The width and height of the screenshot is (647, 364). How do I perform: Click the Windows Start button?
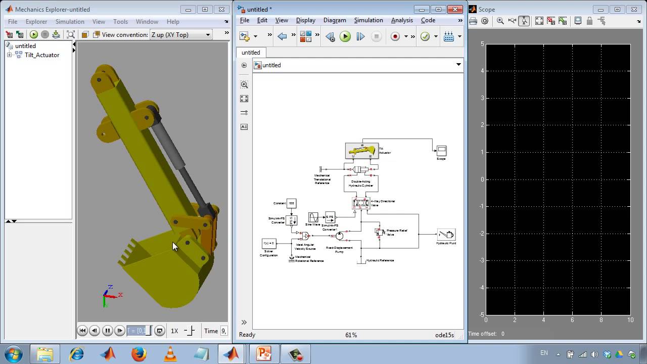coord(14,354)
